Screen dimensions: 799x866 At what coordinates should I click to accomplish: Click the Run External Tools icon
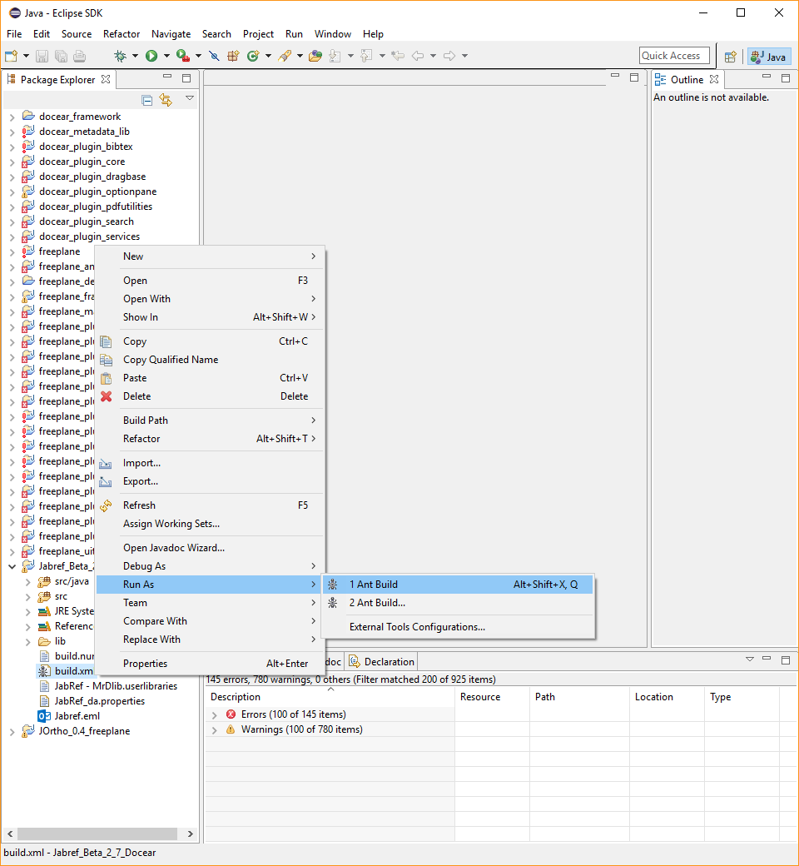[183, 56]
